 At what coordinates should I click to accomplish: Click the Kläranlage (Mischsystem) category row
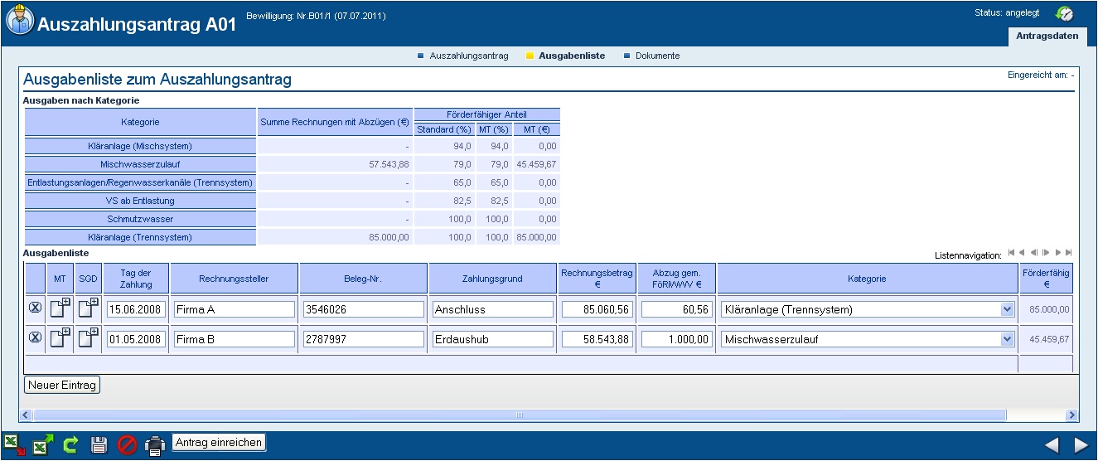point(140,146)
